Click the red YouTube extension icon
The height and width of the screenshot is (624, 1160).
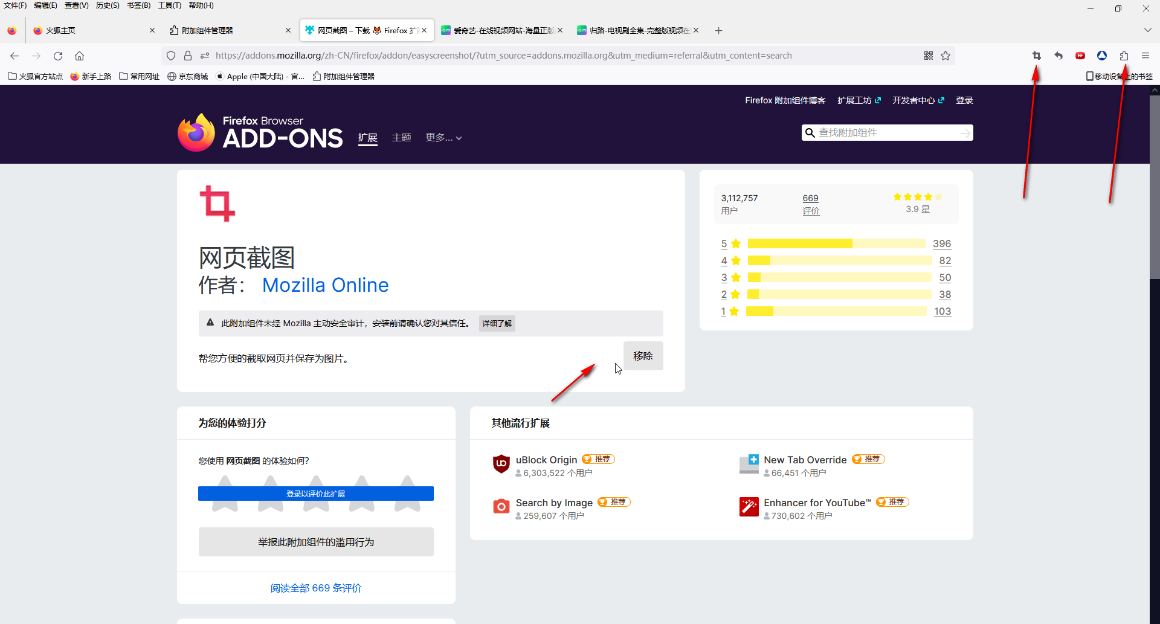(x=1080, y=56)
